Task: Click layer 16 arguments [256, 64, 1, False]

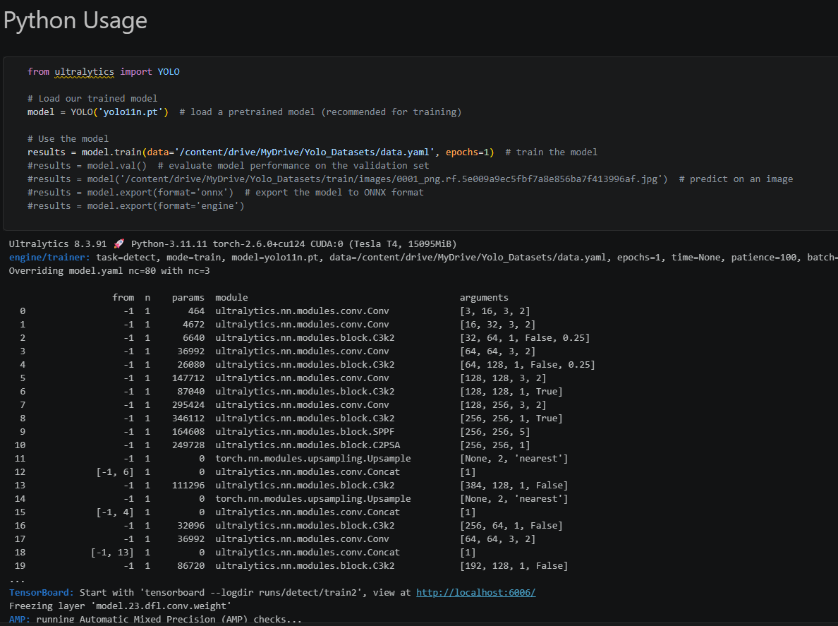Action: 511,526
